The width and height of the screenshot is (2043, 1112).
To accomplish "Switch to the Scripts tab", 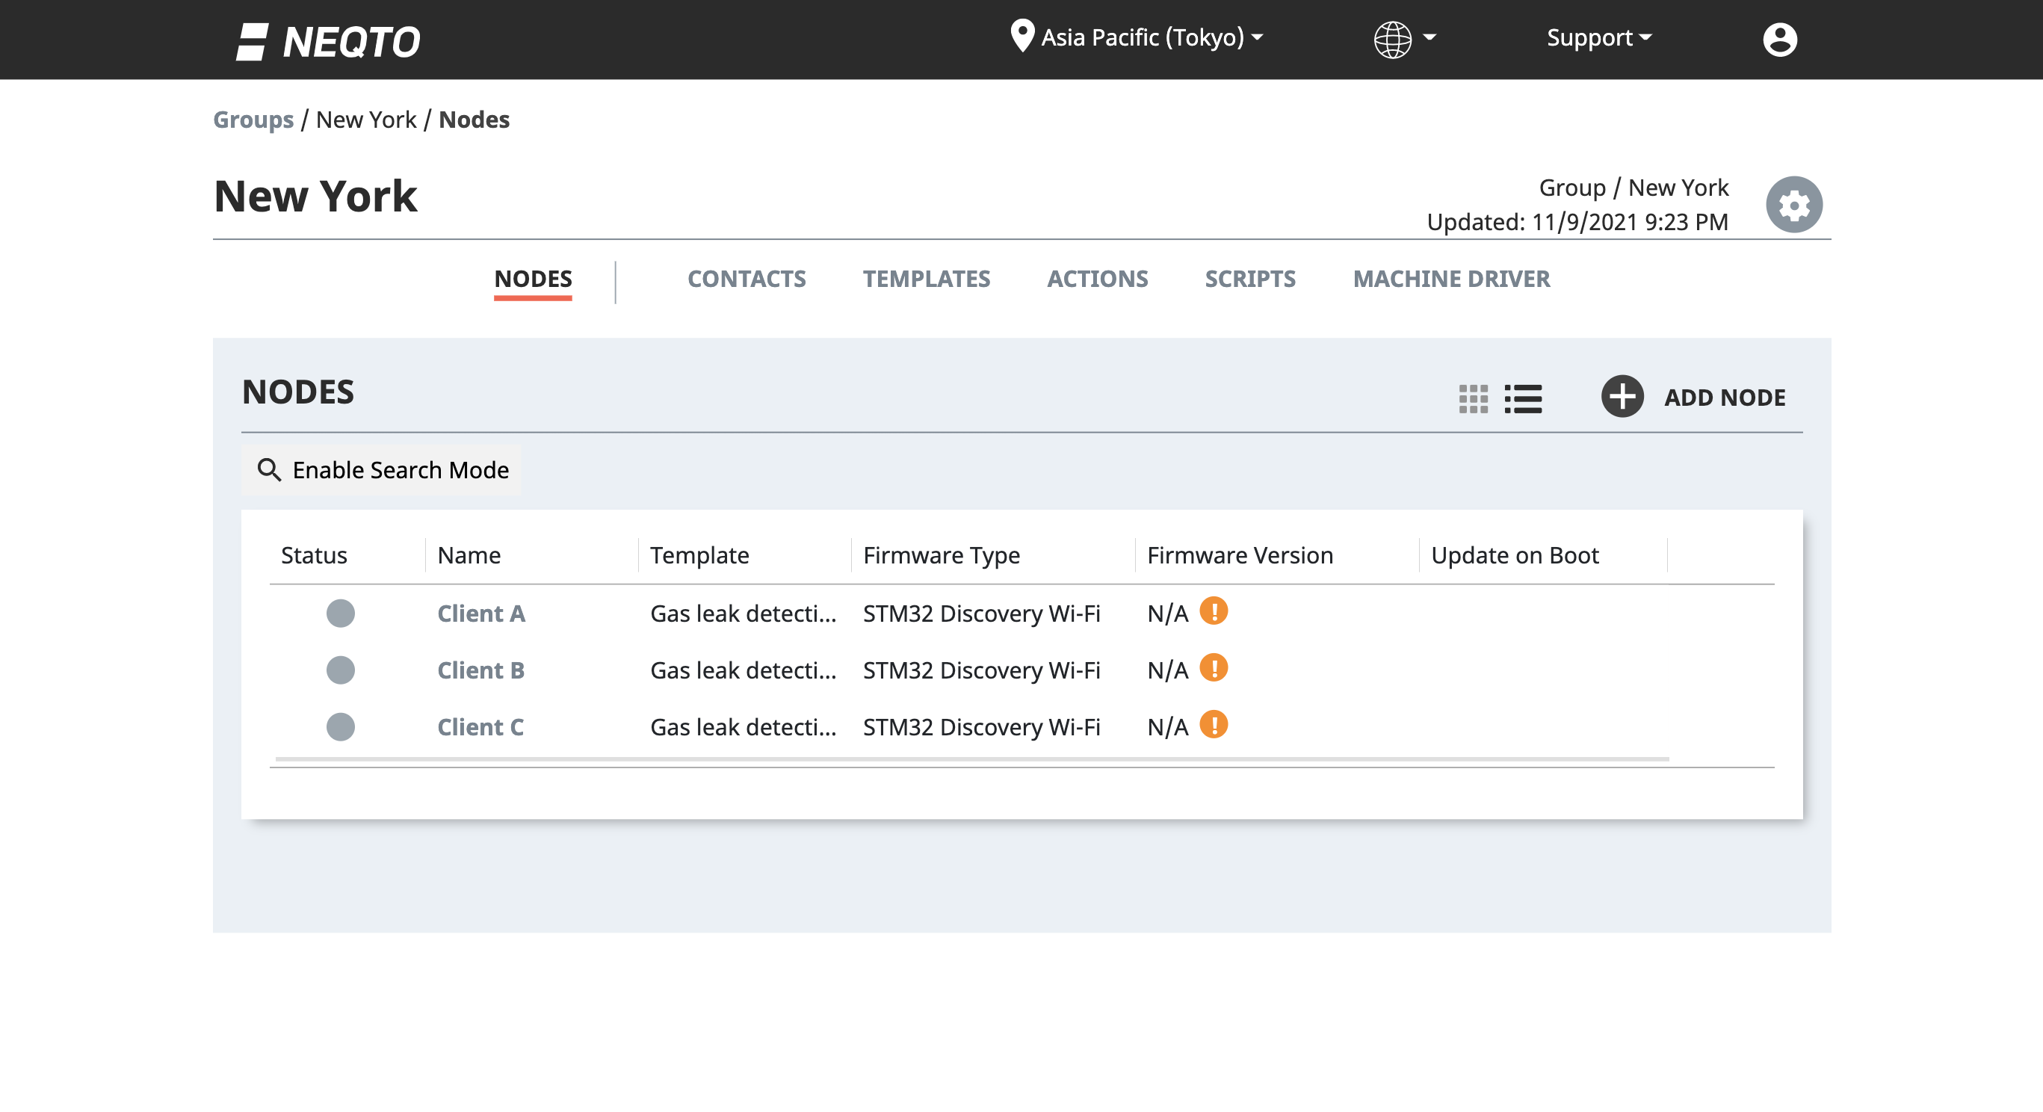I will [x=1250, y=278].
